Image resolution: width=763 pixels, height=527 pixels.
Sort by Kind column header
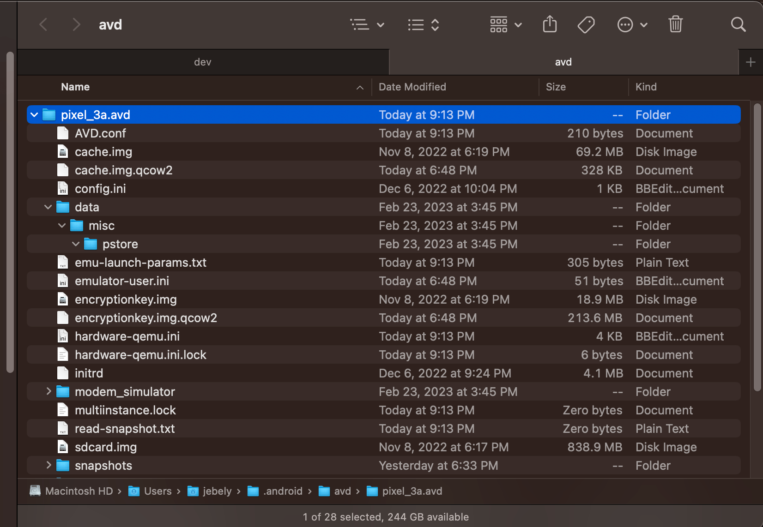pos(646,87)
